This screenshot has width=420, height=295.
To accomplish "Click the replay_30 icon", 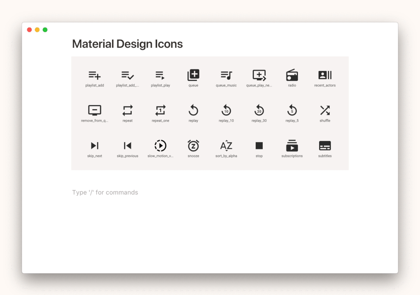I will pos(259,110).
